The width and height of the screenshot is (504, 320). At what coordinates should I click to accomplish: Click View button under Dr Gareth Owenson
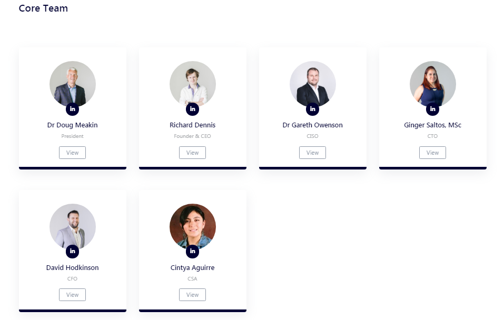[312, 153]
